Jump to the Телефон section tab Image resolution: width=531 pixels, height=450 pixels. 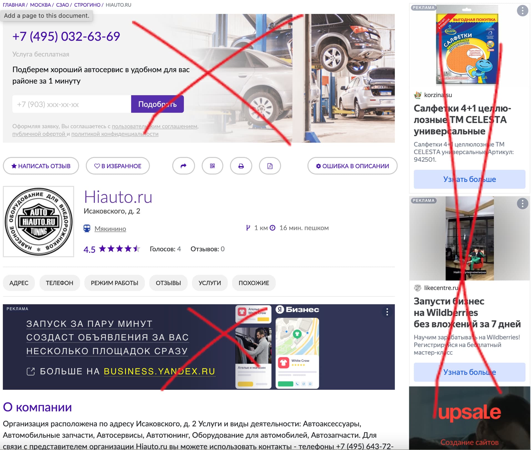point(60,283)
